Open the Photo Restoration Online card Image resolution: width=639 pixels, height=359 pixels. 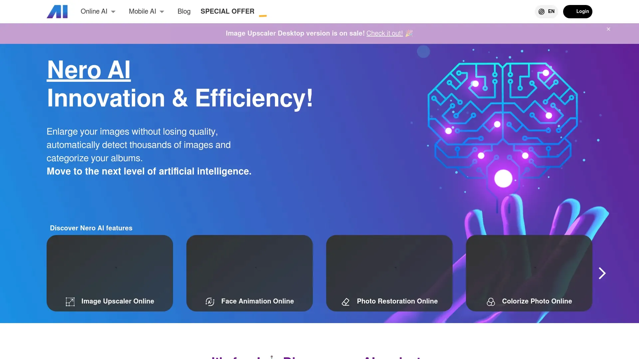coord(389,273)
